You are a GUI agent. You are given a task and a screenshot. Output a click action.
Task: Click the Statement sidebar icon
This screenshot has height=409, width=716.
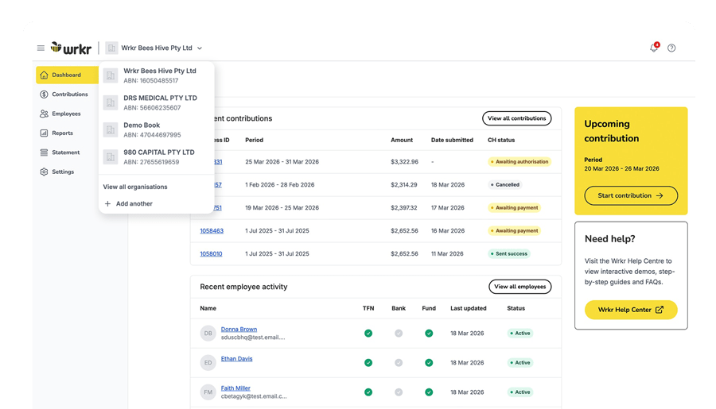(x=44, y=152)
